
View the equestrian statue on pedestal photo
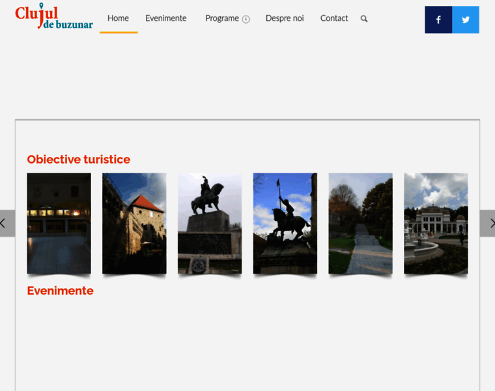click(x=210, y=223)
